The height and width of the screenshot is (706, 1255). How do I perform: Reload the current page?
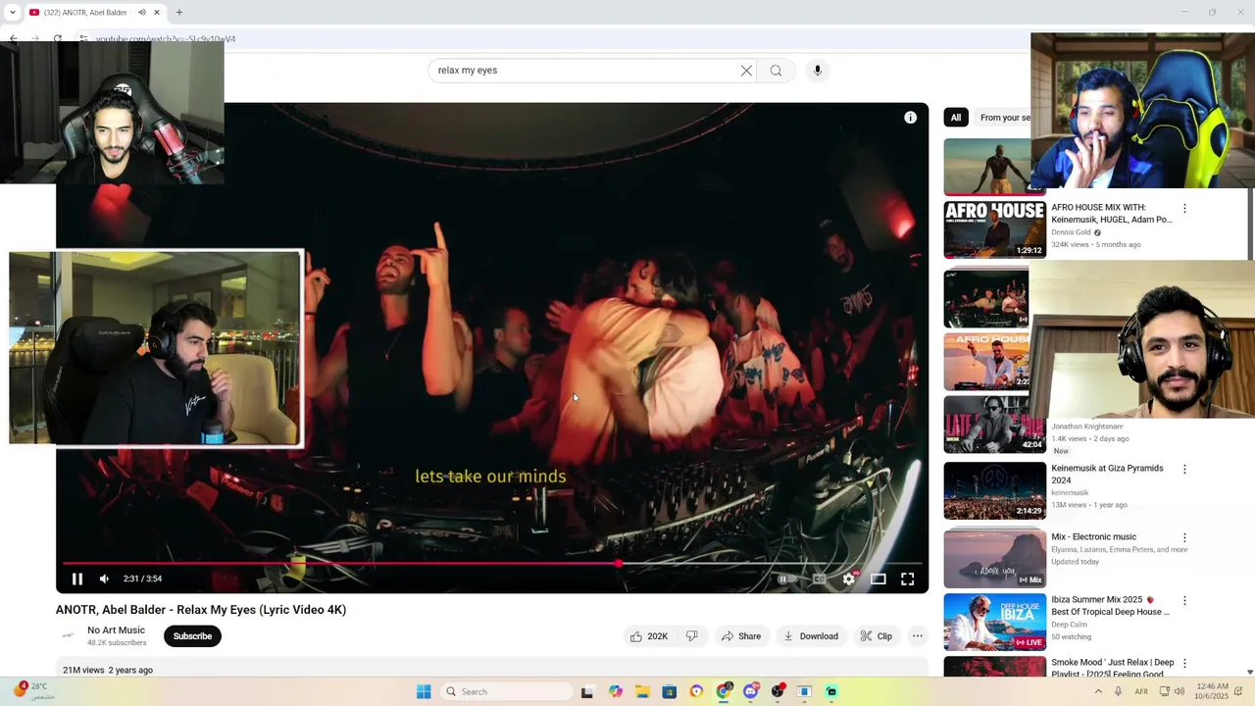(58, 39)
